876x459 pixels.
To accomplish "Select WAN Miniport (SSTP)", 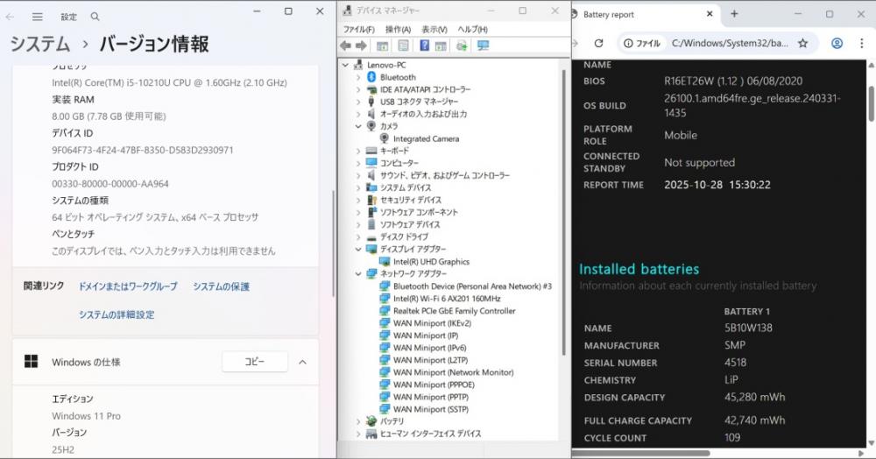I will coord(431,409).
